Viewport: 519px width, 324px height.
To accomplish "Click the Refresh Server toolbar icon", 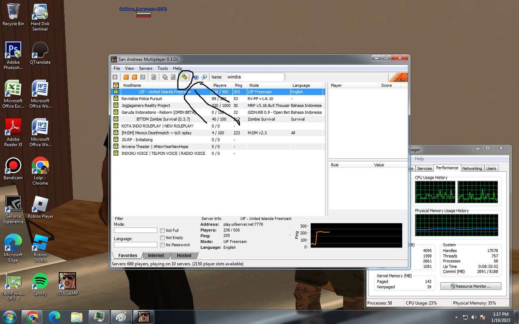I will pyautogui.click(x=143, y=77).
